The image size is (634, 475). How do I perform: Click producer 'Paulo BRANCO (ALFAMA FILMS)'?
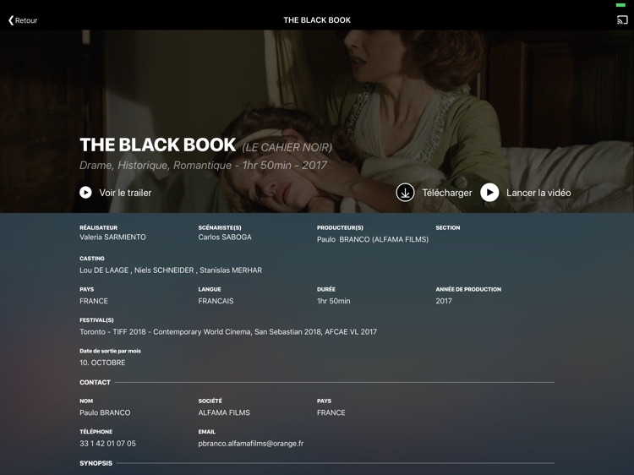pos(373,239)
